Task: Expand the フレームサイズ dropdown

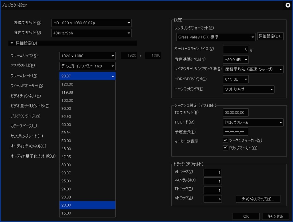Action: (x=87, y=56)
